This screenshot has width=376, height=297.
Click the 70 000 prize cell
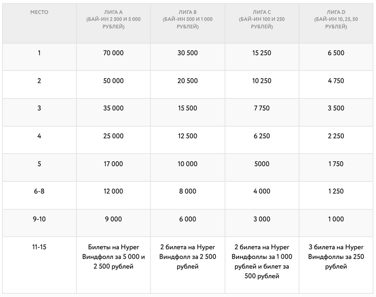(113, 53)
